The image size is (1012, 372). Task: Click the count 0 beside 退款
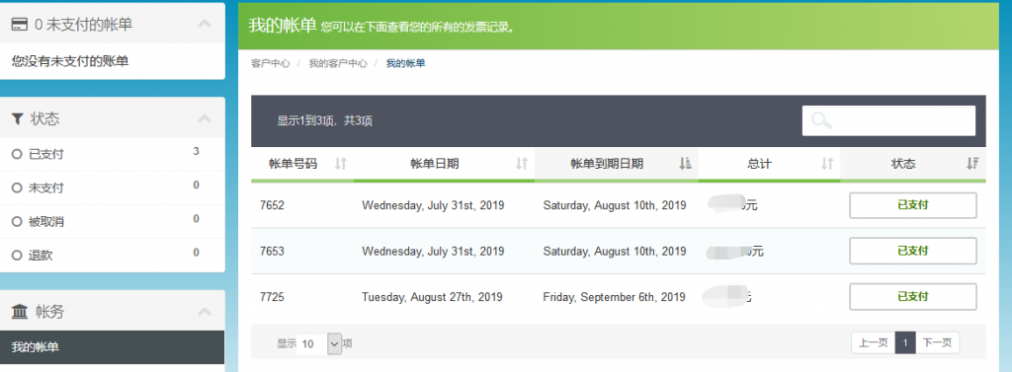click(197, 252)
